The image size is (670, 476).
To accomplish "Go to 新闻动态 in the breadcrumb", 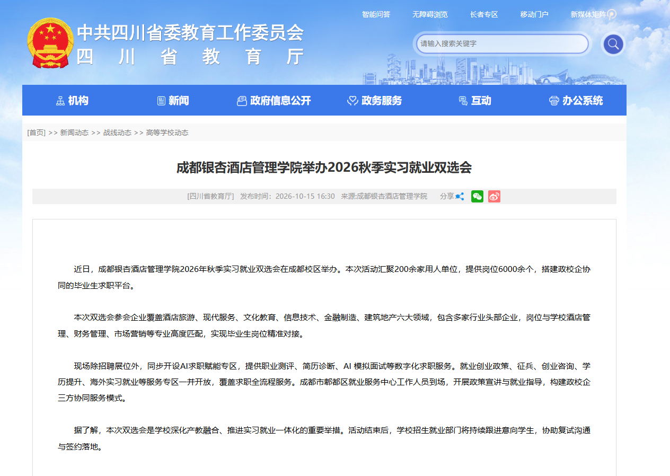I will click(74, 133).
